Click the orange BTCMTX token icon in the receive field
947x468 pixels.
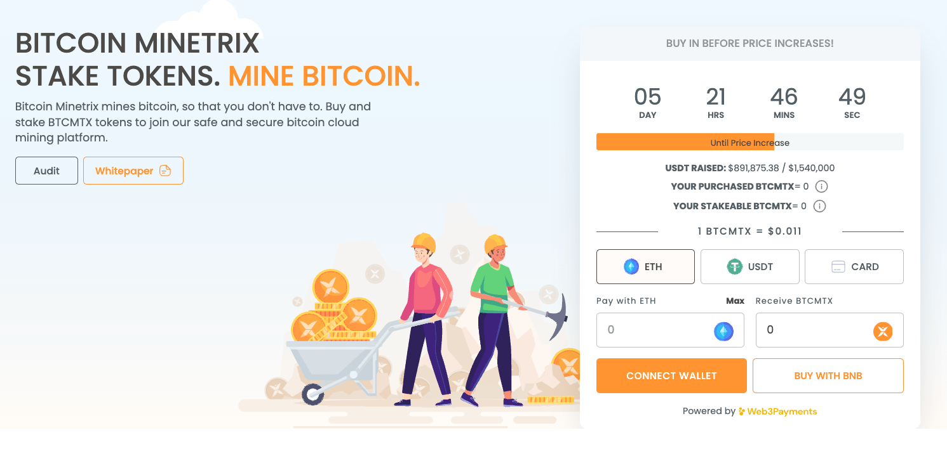tap(883, 331)
